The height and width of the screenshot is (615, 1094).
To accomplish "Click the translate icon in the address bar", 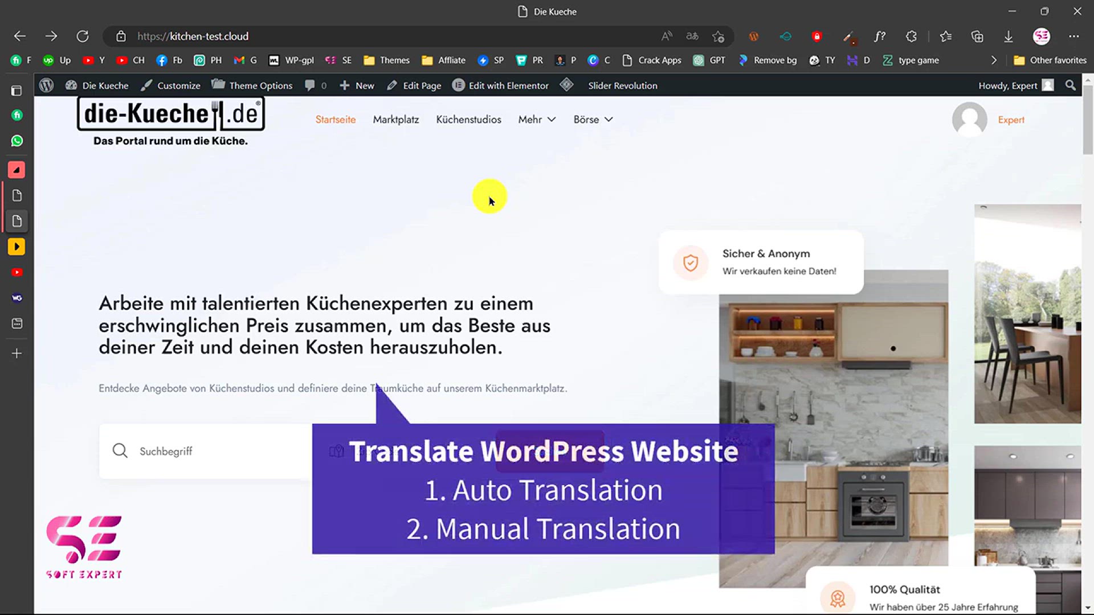I will pos(692,36).
